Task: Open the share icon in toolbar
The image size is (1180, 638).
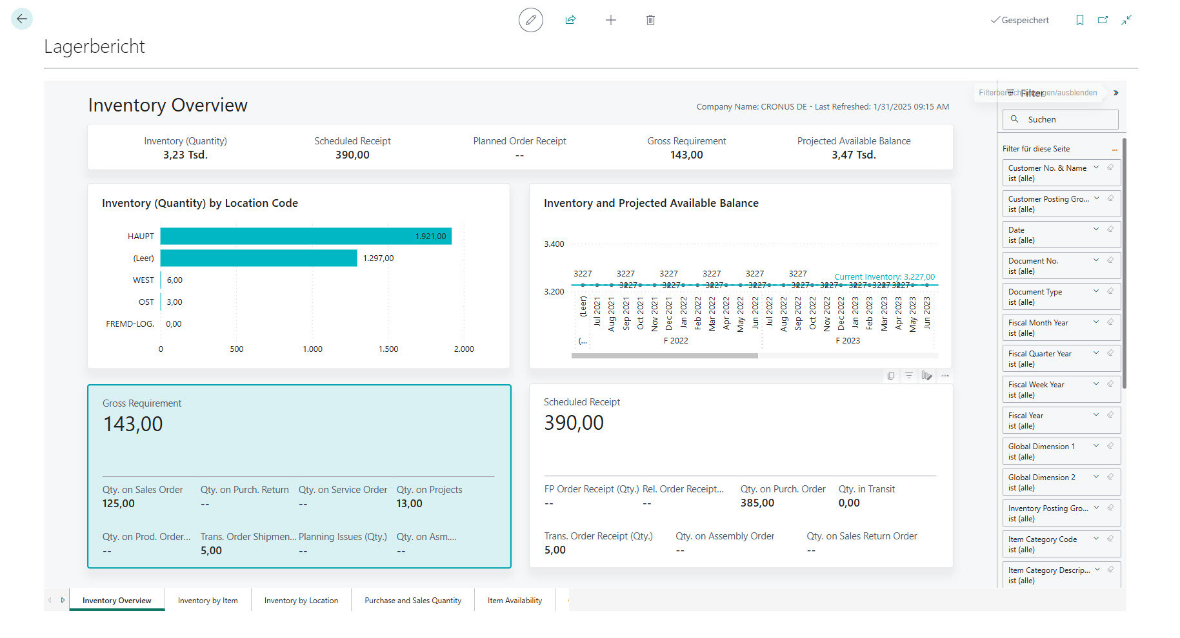Action: (570, 20)
